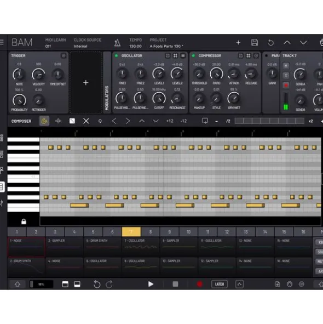Mute Track 7 with the M button
The height and width of the screenshot is (324, 323).
[x=286, y=66]
